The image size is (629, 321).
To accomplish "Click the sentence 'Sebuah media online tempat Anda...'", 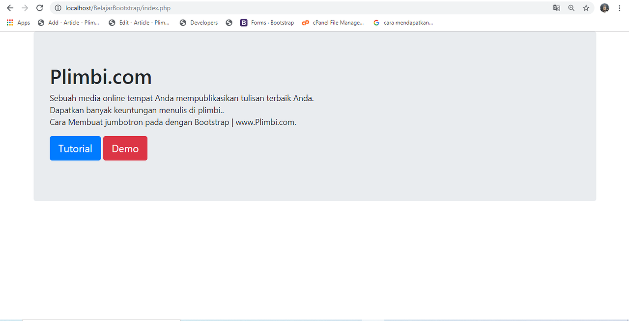I will (x=182, y=98).
